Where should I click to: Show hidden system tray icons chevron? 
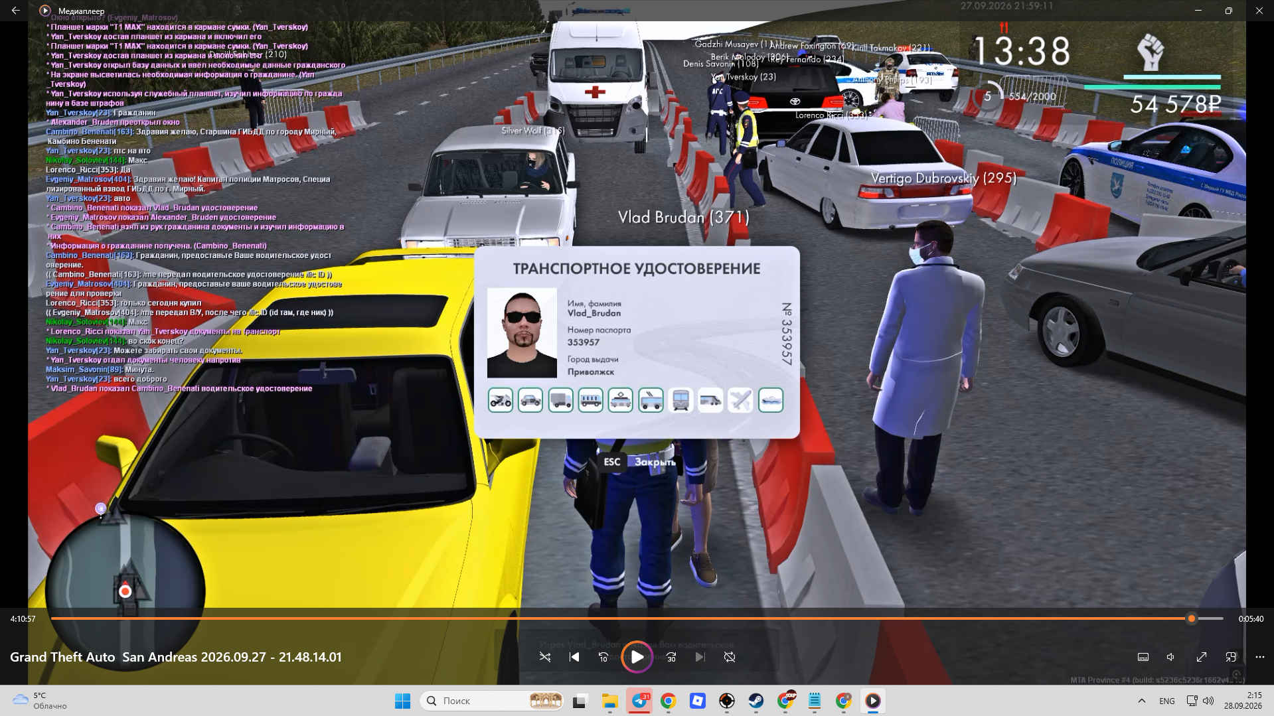(x=1142, y=701)
